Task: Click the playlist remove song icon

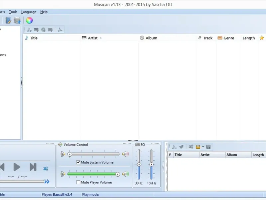Action: 174,147
